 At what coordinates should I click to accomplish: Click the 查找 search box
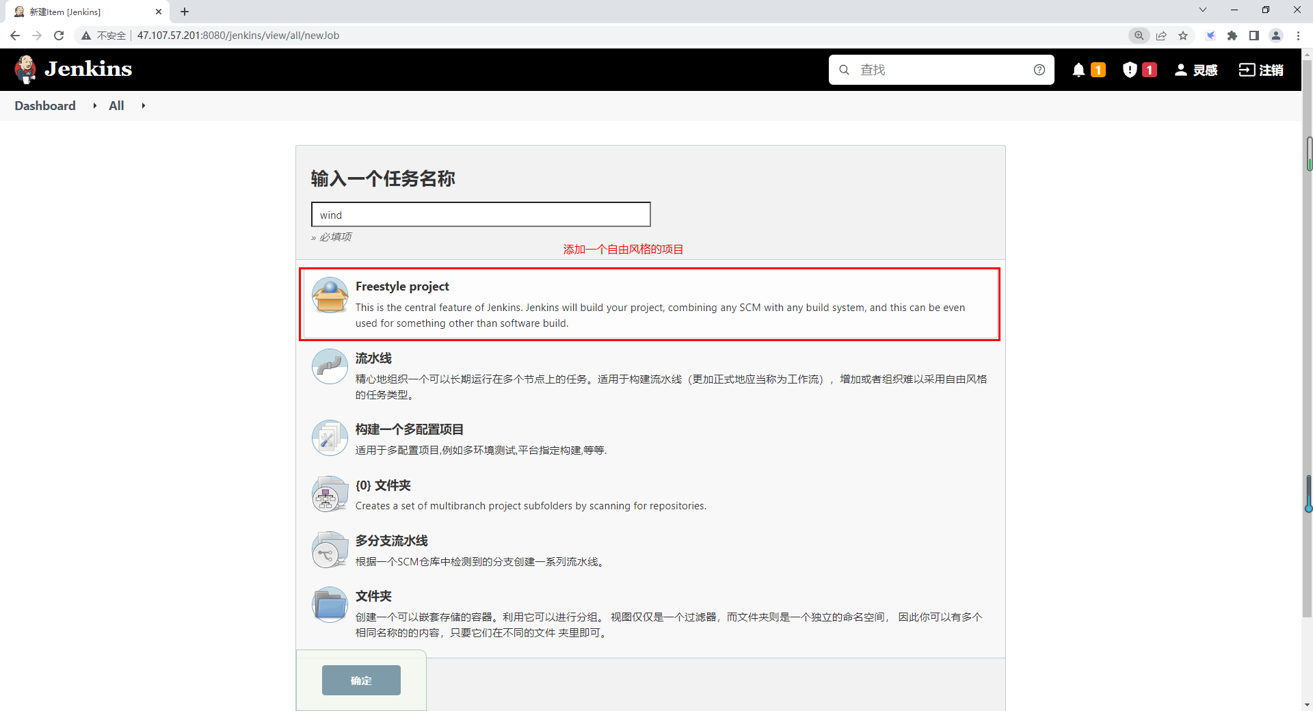941,70
